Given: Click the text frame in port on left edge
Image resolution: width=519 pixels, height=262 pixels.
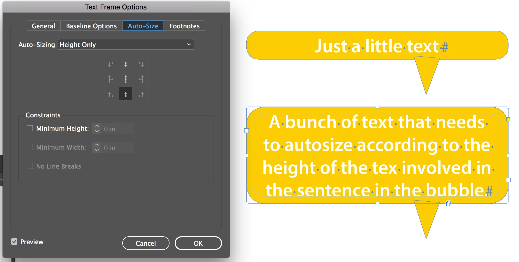Looking at the screenshot, I should [x=246, y=130].
